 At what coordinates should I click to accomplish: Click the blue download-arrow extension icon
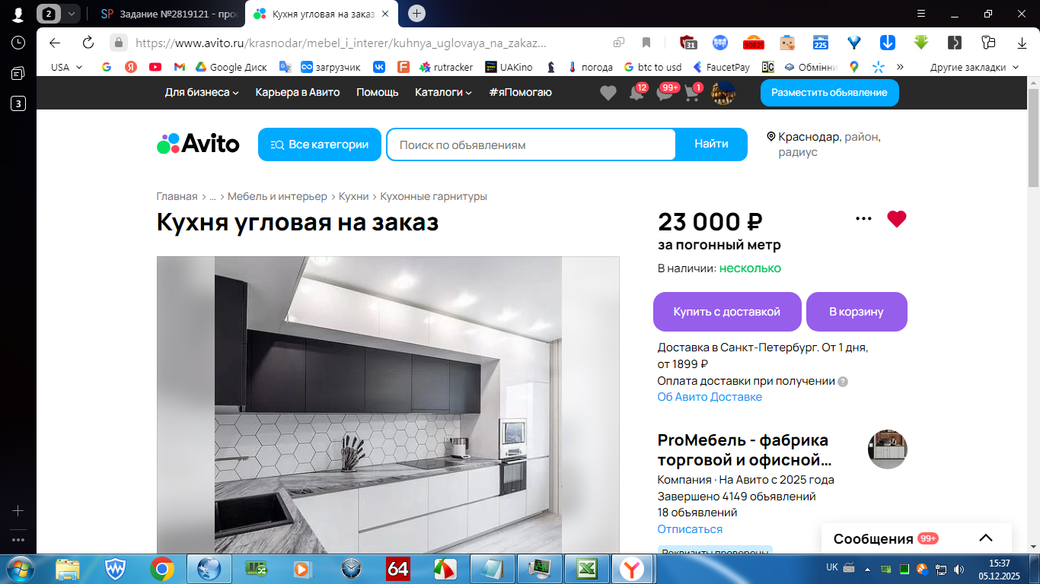click(x=887, y=43)
